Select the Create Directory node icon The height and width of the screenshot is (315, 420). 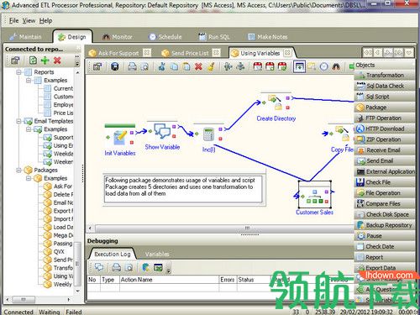coord(276,102)
